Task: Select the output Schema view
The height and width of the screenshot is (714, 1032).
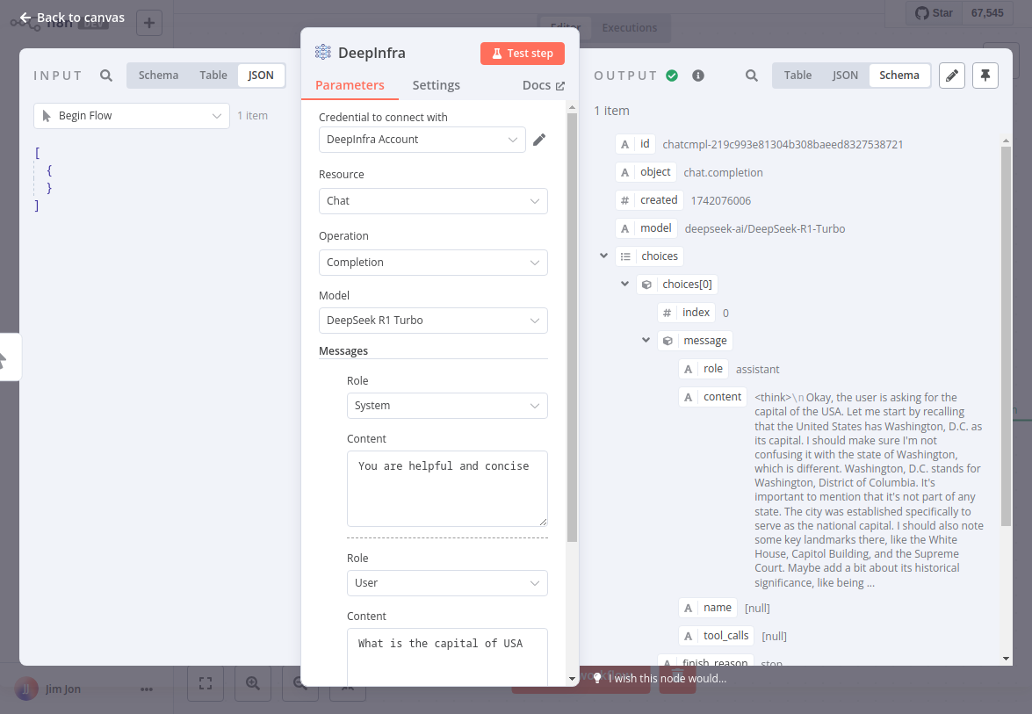Action: tap(899, 75)
